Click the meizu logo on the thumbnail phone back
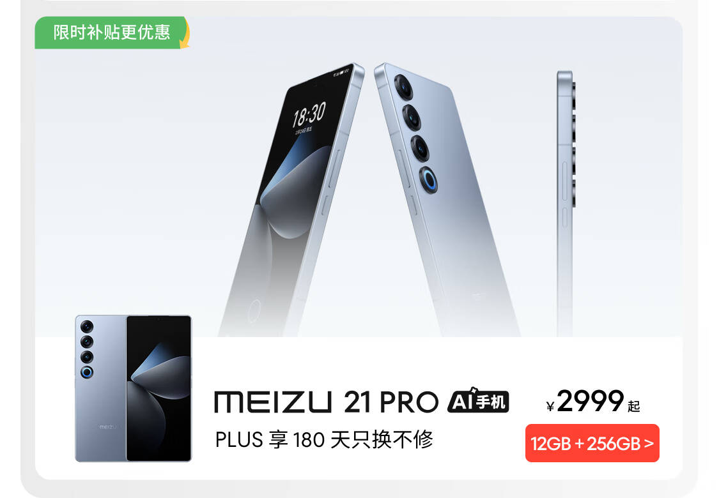The height and width of the screenshot is (498, 719). click(108, 427)
